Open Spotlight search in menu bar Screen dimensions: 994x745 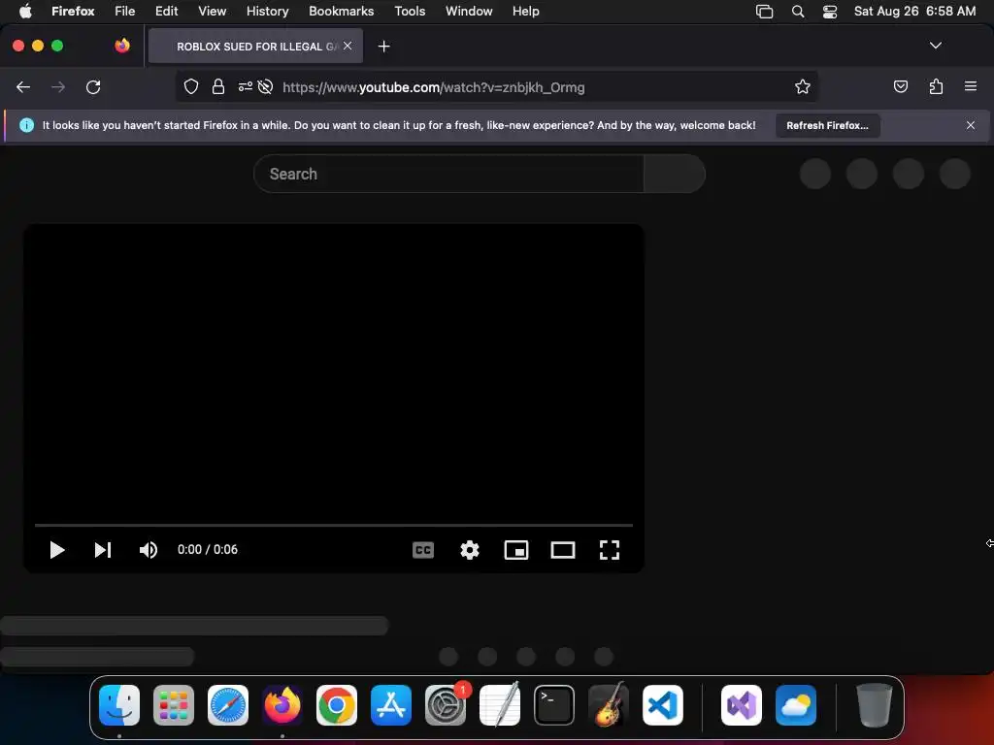tap(798, 12)
